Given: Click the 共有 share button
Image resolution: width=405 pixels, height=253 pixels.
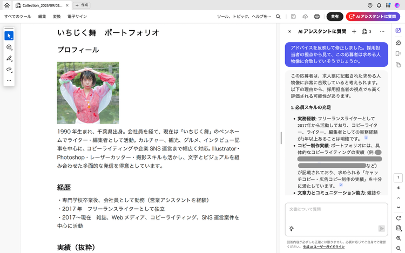Looking at the screenshot, I should point(335,17).
